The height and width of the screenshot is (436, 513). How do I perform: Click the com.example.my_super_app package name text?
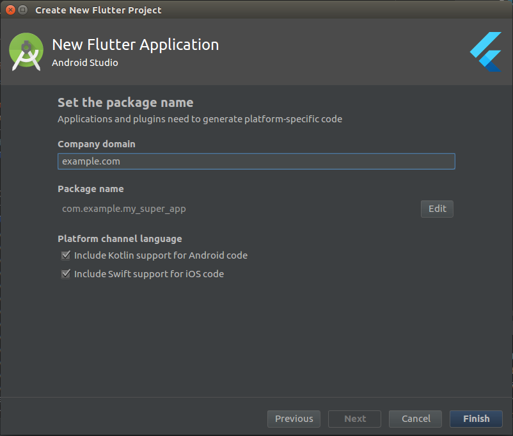pos(124,209)
